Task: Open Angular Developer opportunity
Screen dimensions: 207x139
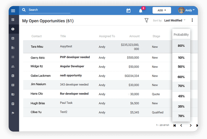Action: [x=72, y=66]
